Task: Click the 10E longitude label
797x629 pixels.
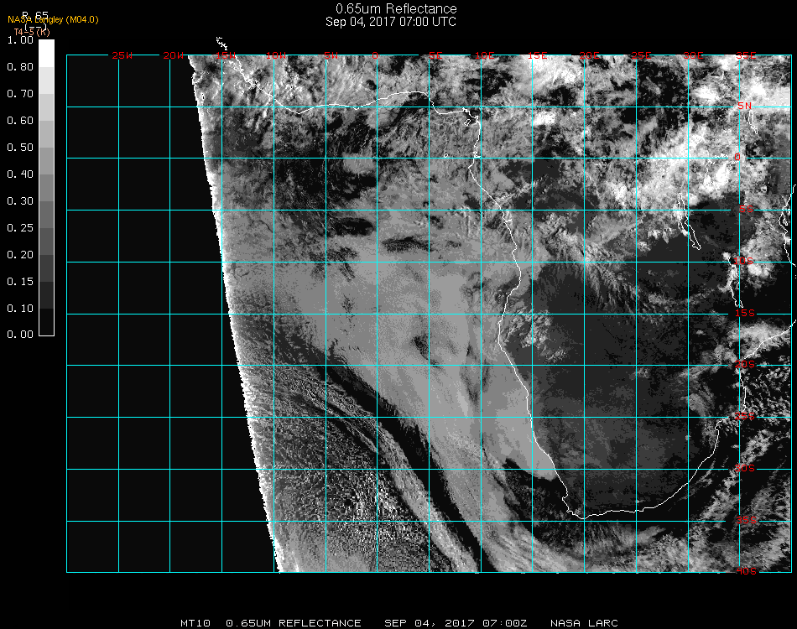Action: [484, 55]
